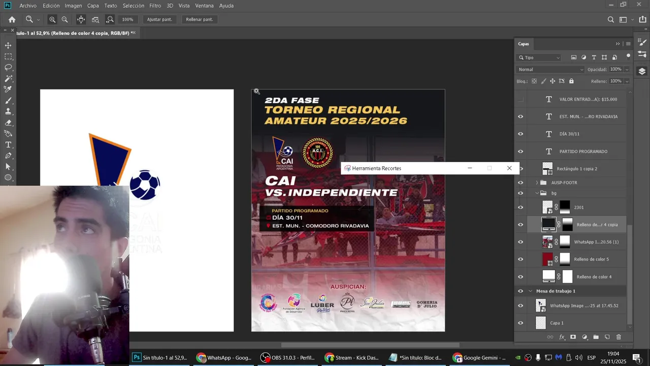Open the Capas panel menu
This screenshot has height=366, width=650.
pos(628,44)
